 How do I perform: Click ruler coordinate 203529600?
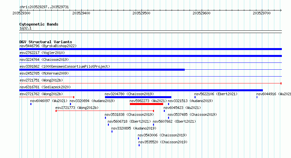(201, 13)
